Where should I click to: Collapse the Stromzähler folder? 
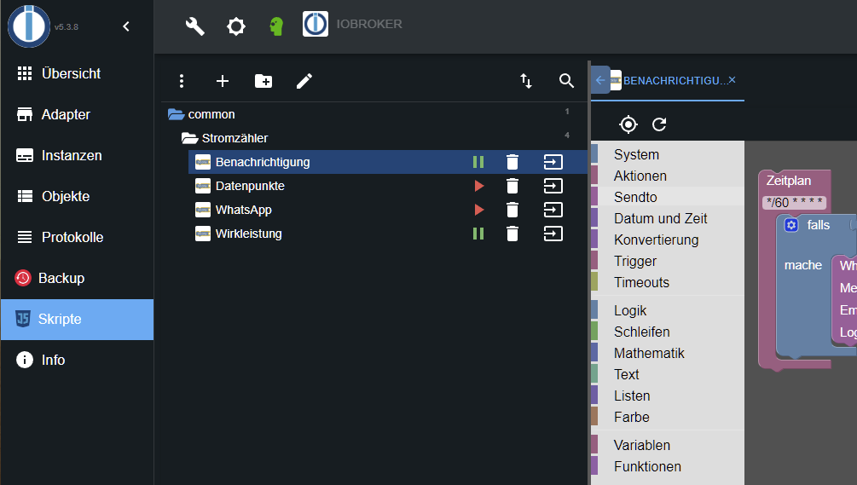click(190, 138)
